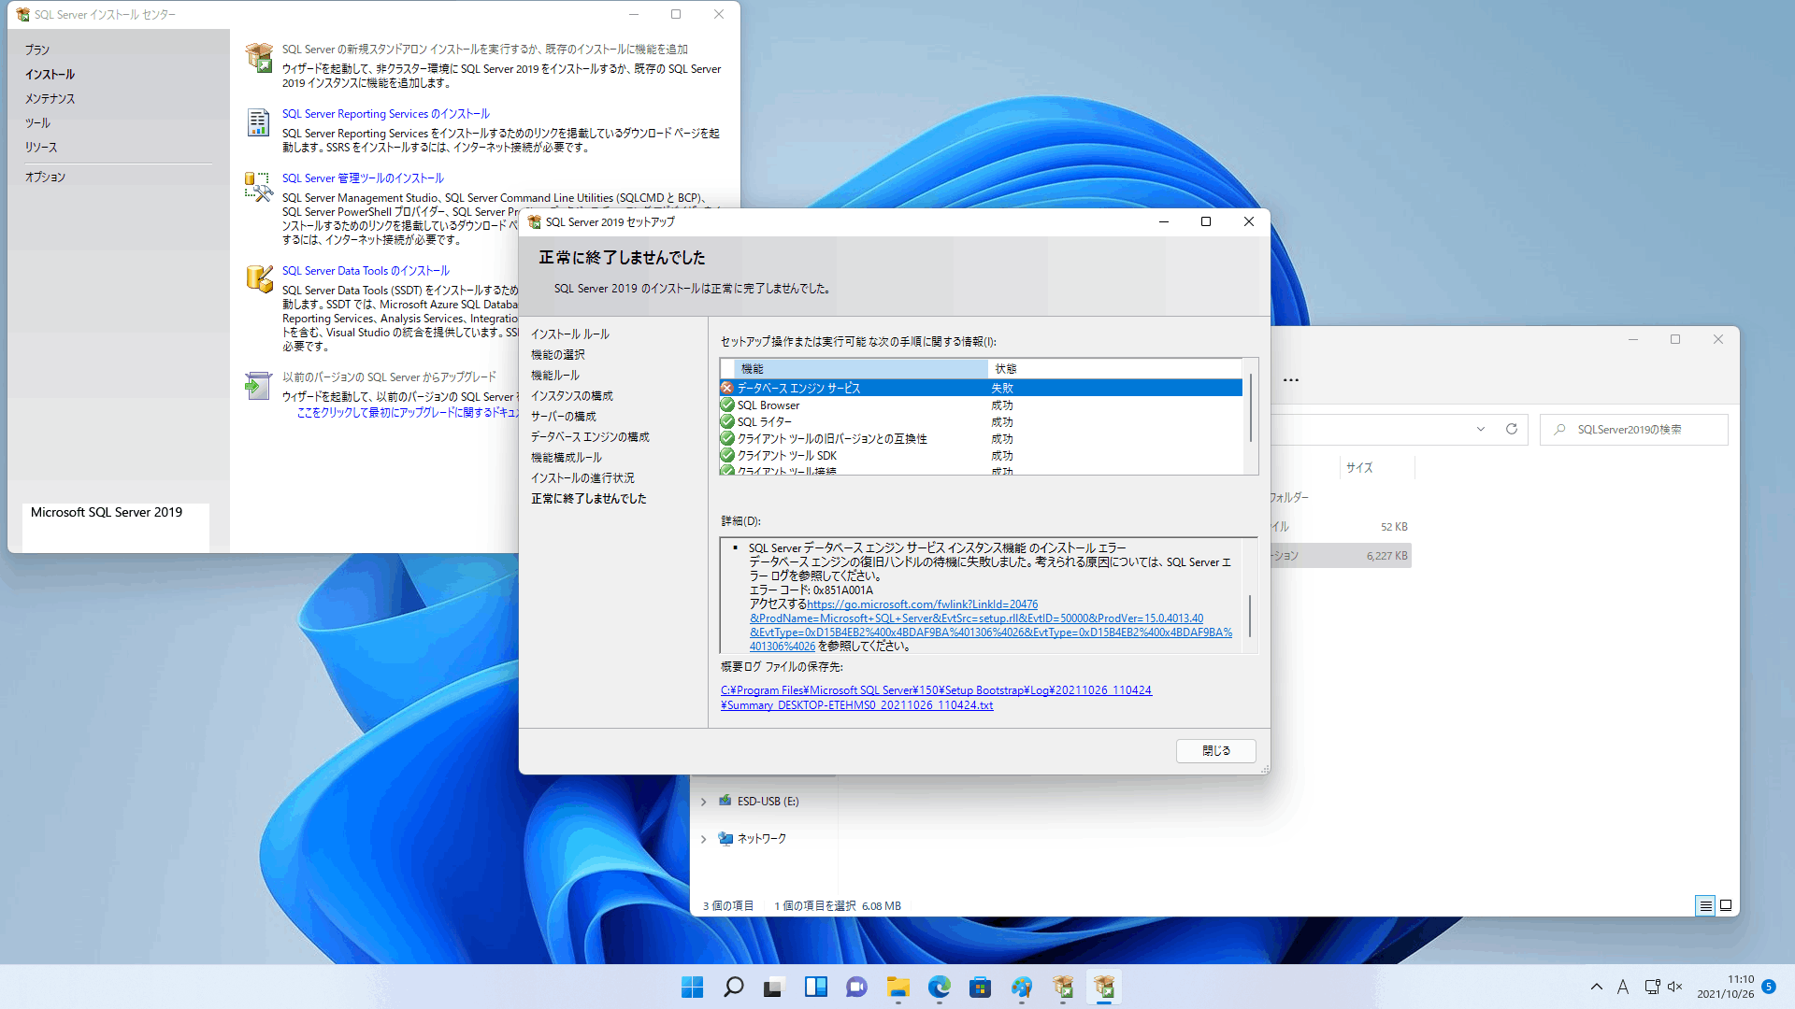Open taskbar search

tap(733, 987)
